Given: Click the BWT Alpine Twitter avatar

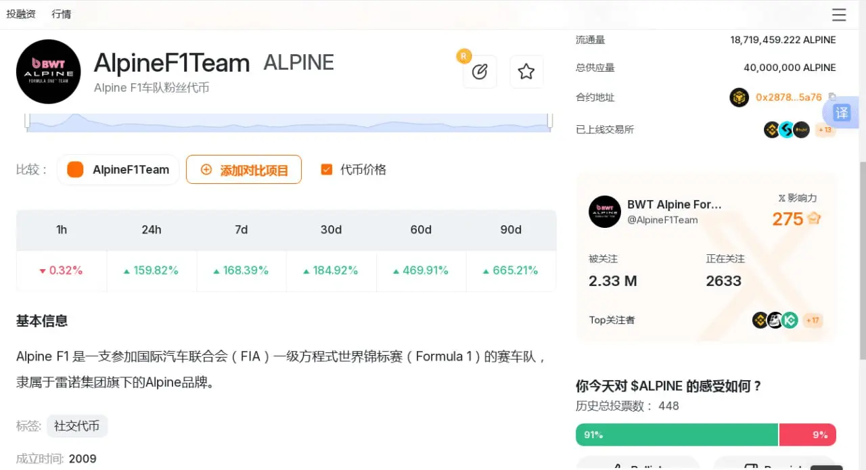Looking at the screenshot, I should click(x=605, y=212).
